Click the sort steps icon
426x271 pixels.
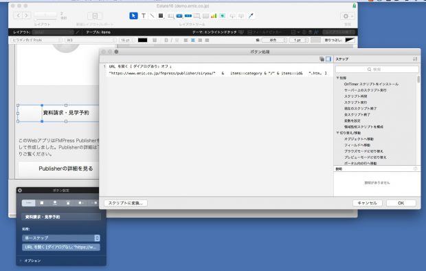coord(415,58)
